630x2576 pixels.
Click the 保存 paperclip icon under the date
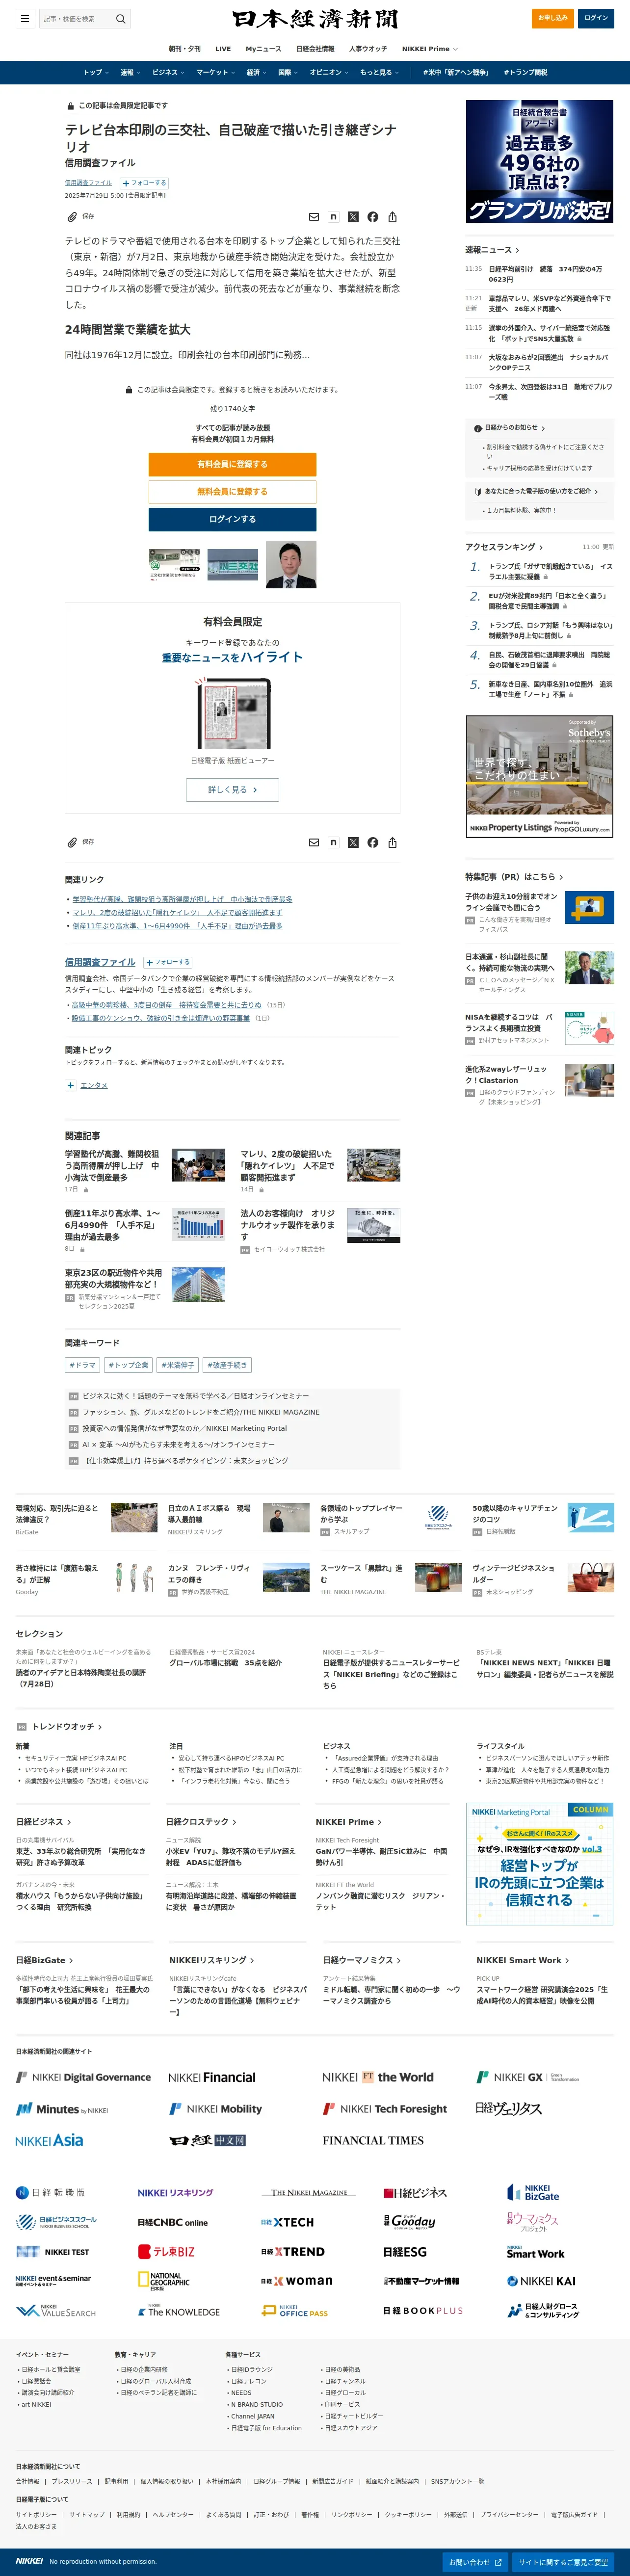72,216
